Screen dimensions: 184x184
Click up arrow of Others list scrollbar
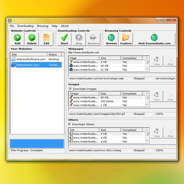[x=147, y=130]
